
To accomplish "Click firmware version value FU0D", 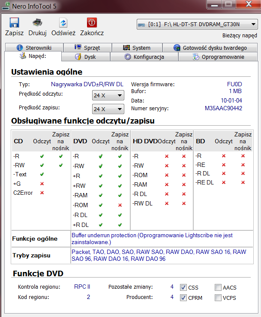I will pyautogui.click(x=234, y=84).
